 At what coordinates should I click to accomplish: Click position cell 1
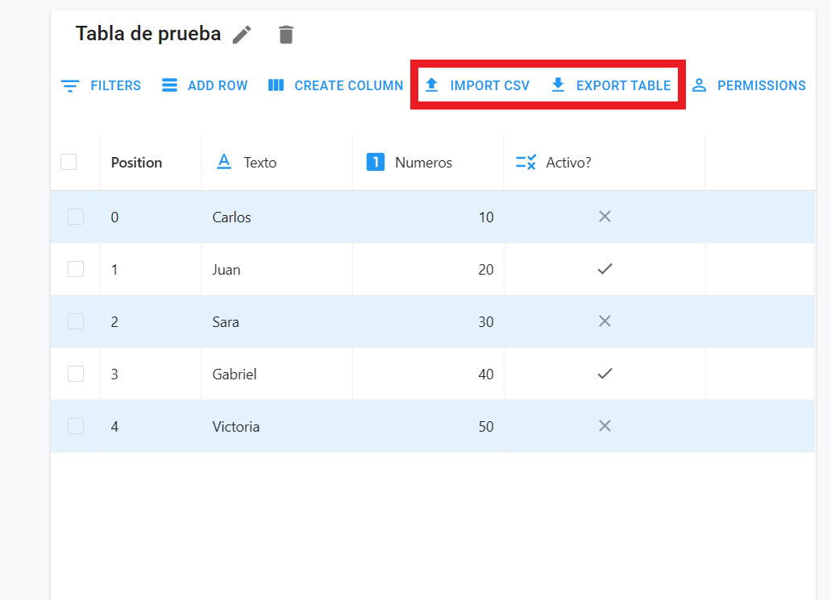151,270
